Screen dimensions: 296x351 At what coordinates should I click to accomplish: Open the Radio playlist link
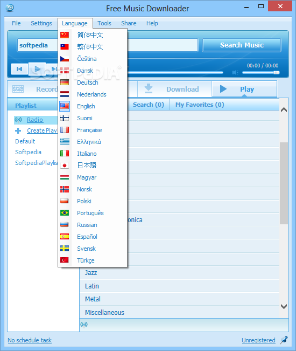pos(35,120)
